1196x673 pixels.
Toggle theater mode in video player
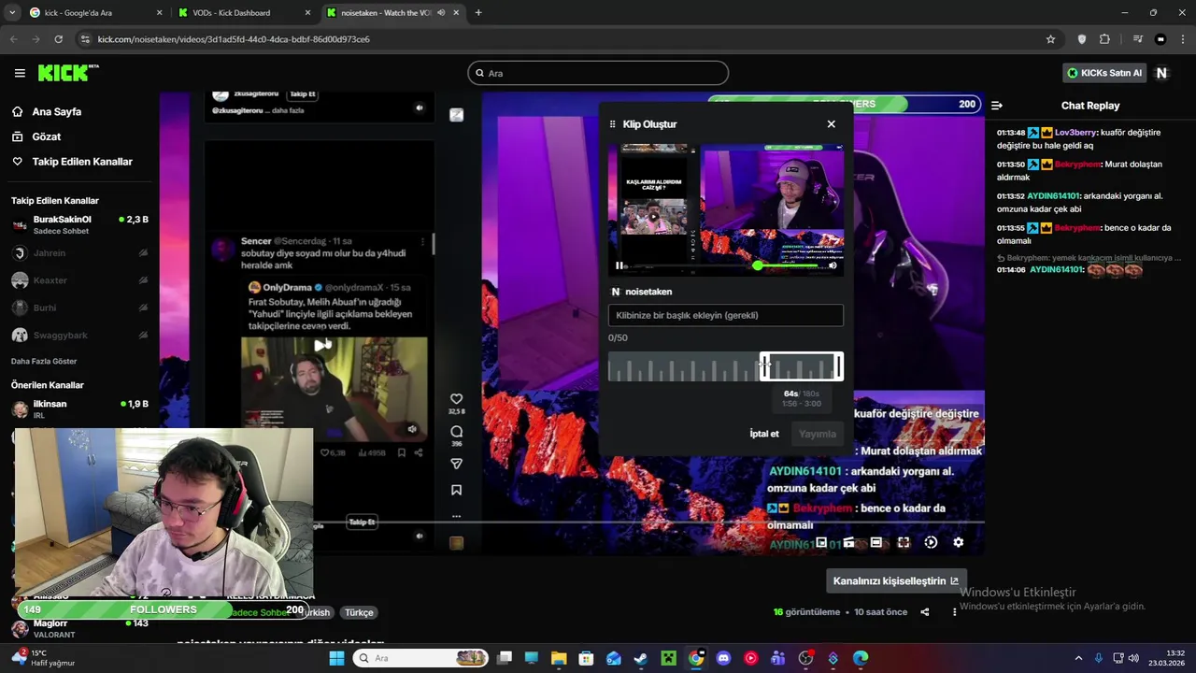[876, 542]
